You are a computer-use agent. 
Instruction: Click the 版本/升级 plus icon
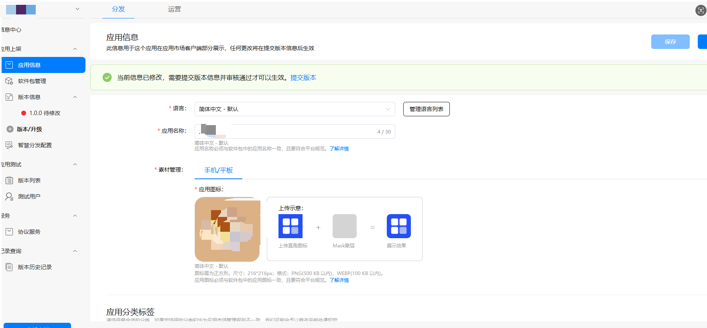click(10, 129)
